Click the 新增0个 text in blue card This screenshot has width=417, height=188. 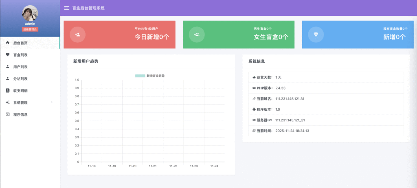394,37
